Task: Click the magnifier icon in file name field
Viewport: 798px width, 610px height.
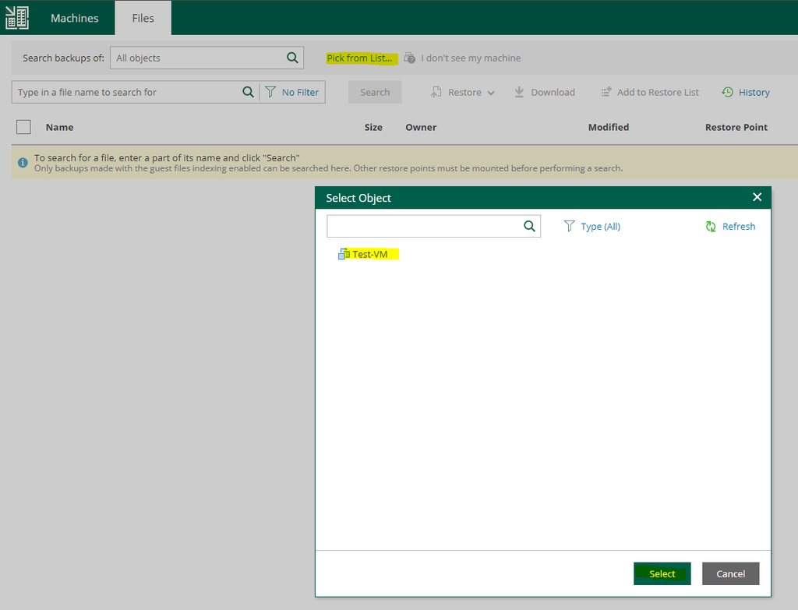Action: point(248,92)
